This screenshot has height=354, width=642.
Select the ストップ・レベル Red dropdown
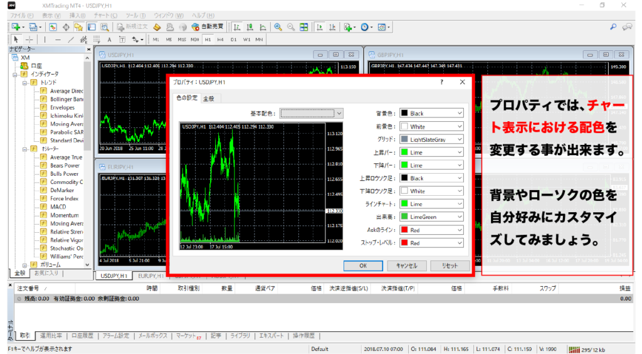[x=431, y=243]
